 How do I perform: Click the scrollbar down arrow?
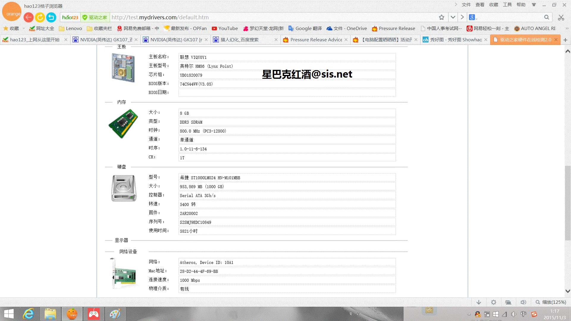pyautogui.click(x=567, y=291)
